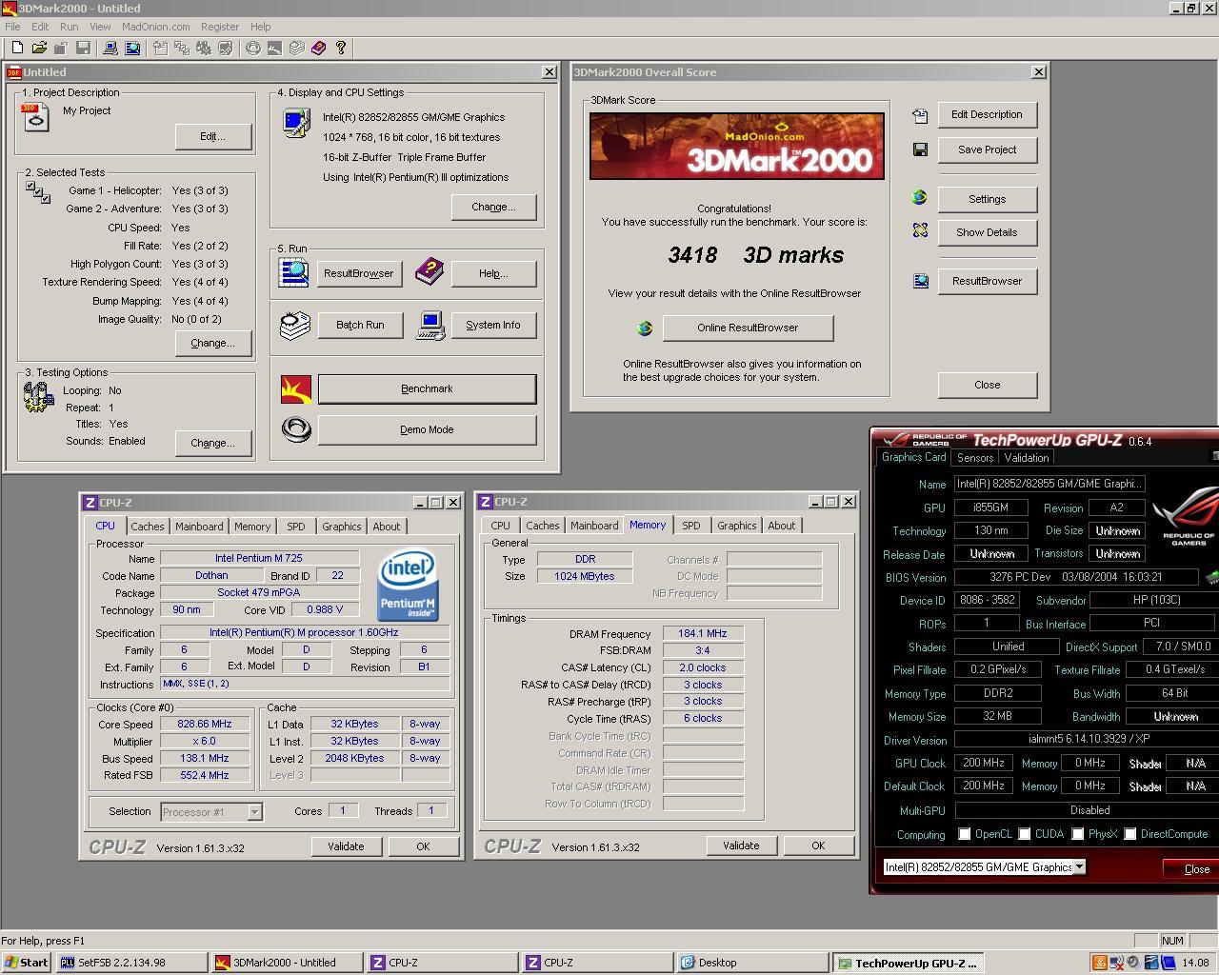Click the GPU-Z Driver Version field

click(x=1087, y=740)
